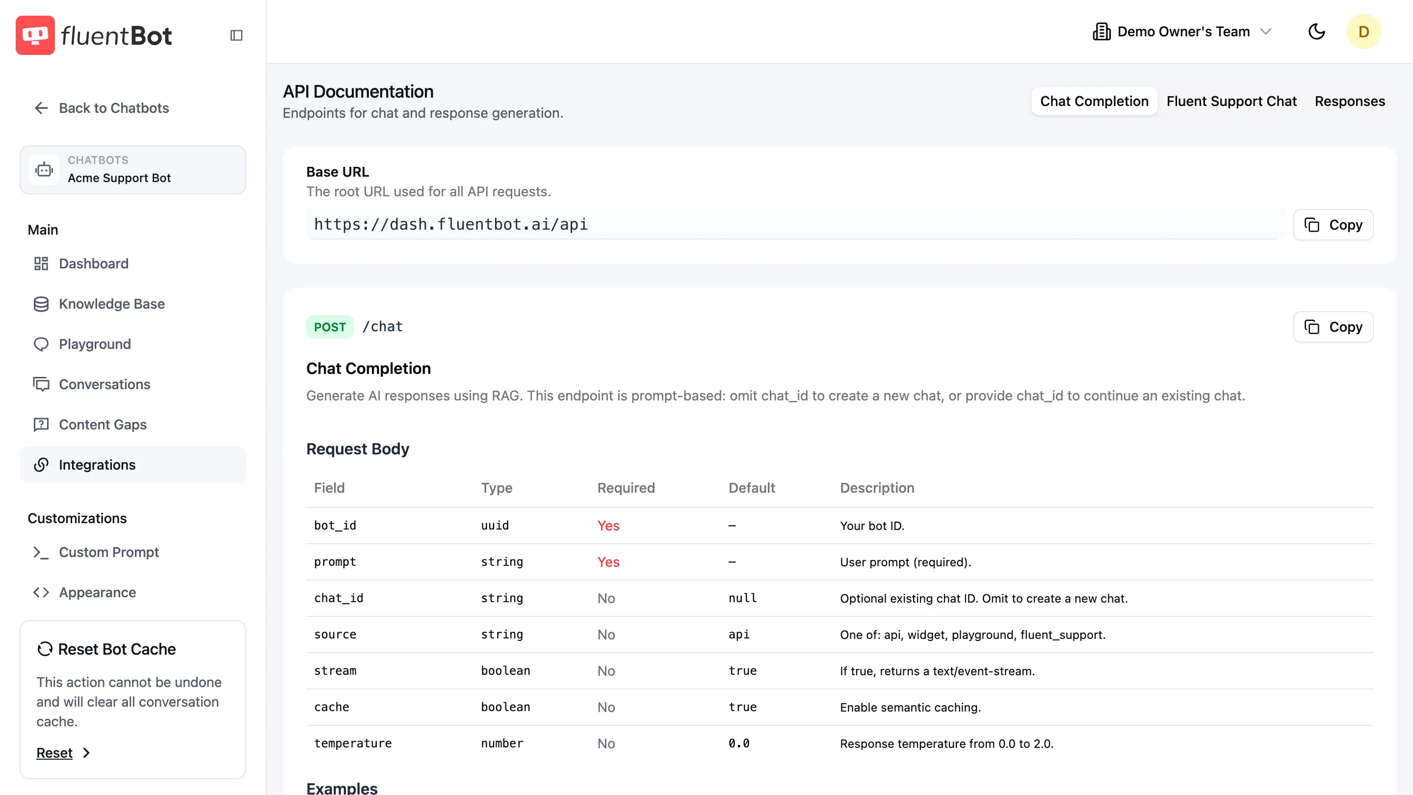This screenshot has height=795, width=1413.
Task: Click the Appearance code brackets icon
Action: point(41,592)
